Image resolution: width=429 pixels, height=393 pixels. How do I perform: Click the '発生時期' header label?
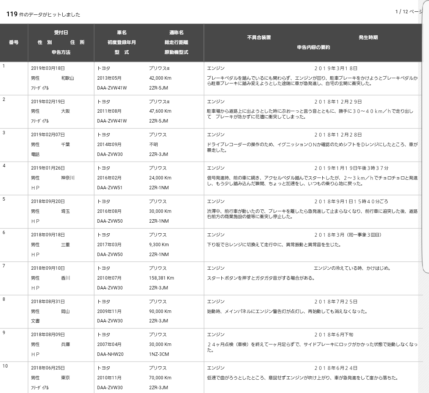pyautogui.click(x=368, y=38)
